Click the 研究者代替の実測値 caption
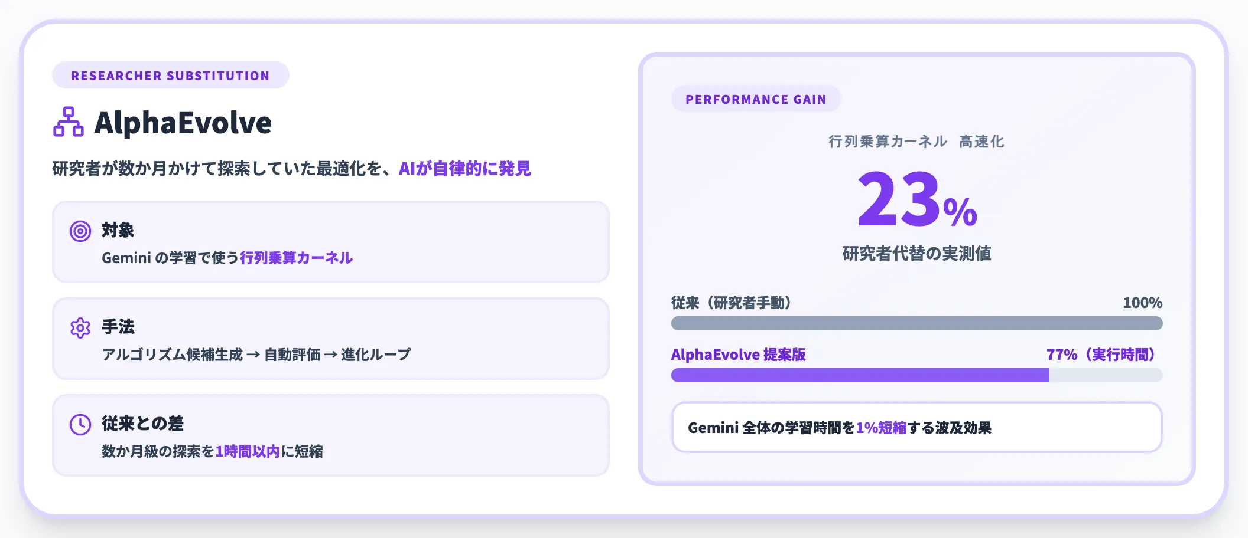 point(917,254)
